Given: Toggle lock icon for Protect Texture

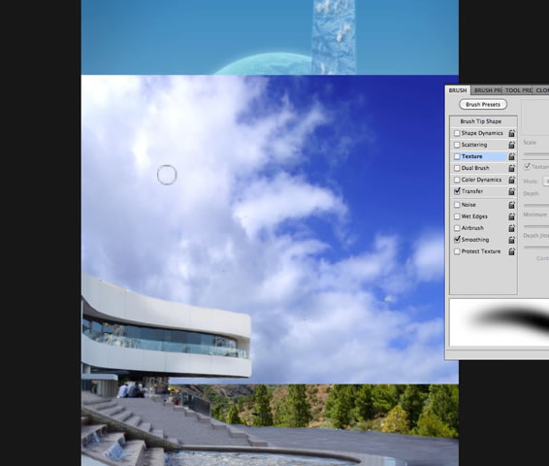Looking at the screenshot, I should [511, 251].
